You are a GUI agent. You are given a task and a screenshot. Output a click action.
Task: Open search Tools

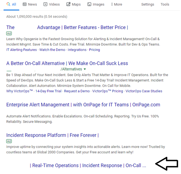coord(165,5)
